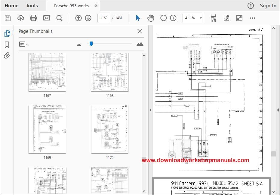Open page 1169 thumbnail

point(47,129)
